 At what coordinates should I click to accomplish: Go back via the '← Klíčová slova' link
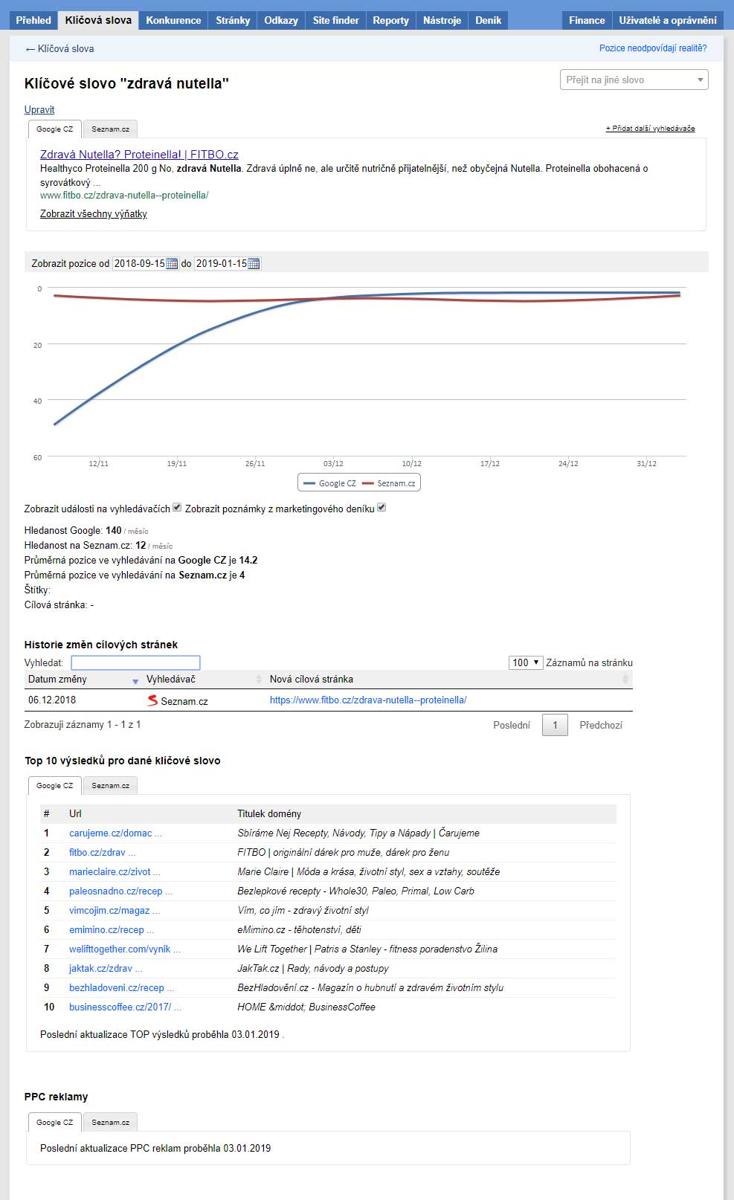(59, 48)
